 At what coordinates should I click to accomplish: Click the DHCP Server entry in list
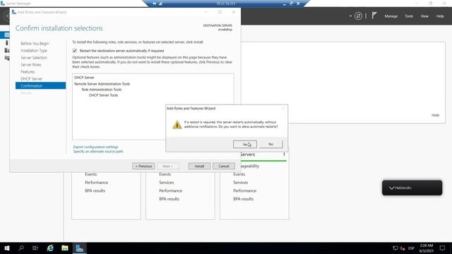pyautogui.click(x=84, y=78)
